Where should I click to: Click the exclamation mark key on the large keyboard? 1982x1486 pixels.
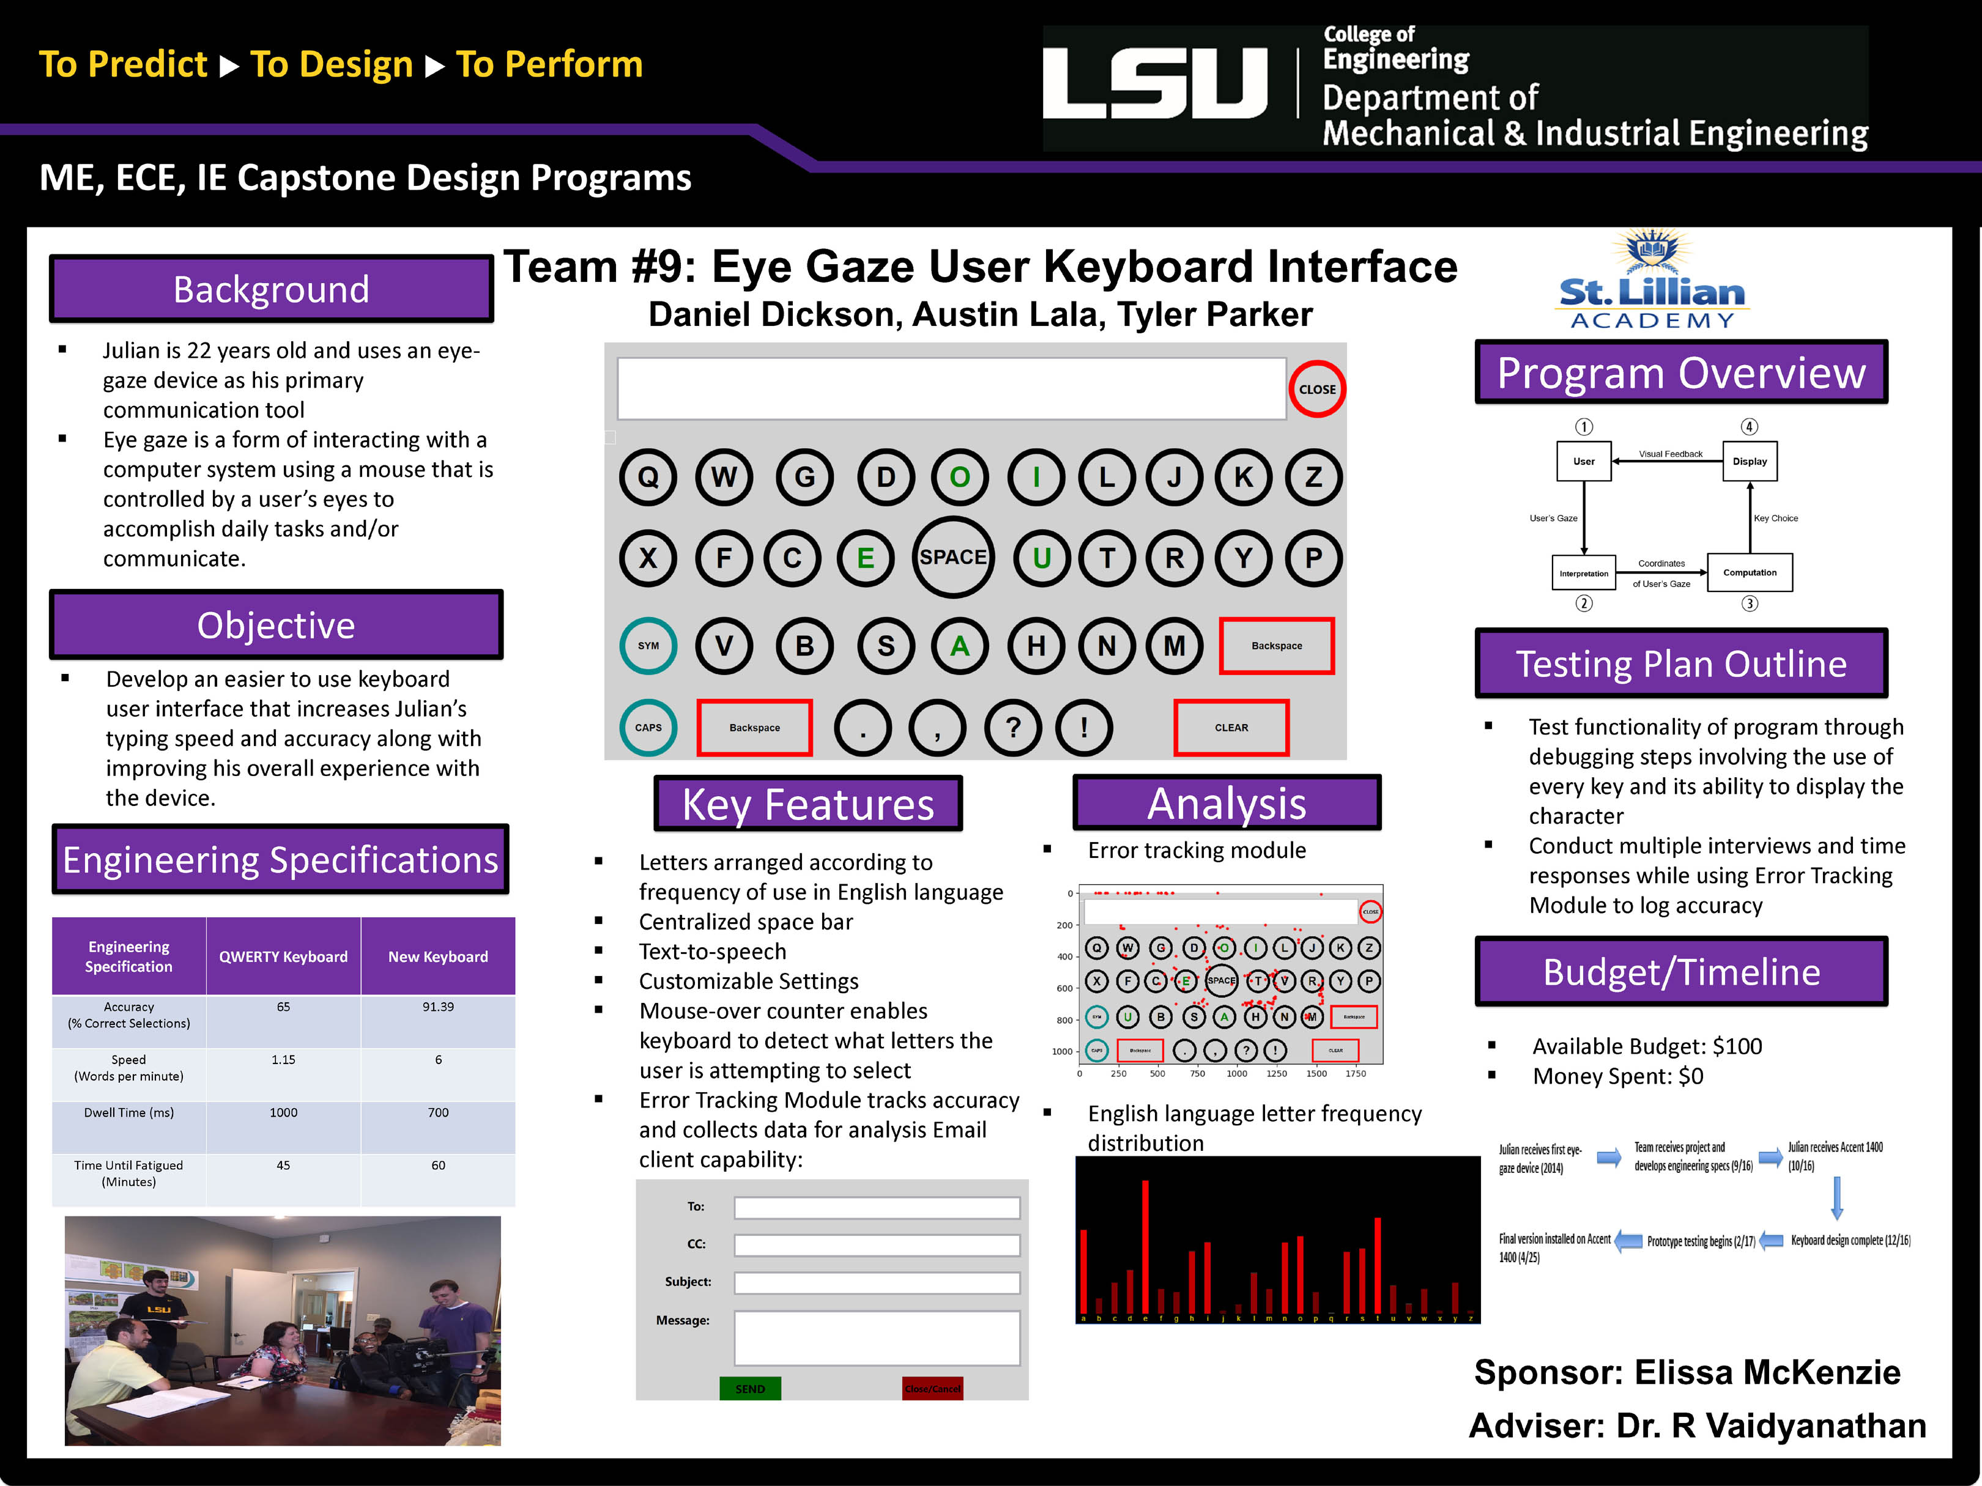coord(1084,727)
